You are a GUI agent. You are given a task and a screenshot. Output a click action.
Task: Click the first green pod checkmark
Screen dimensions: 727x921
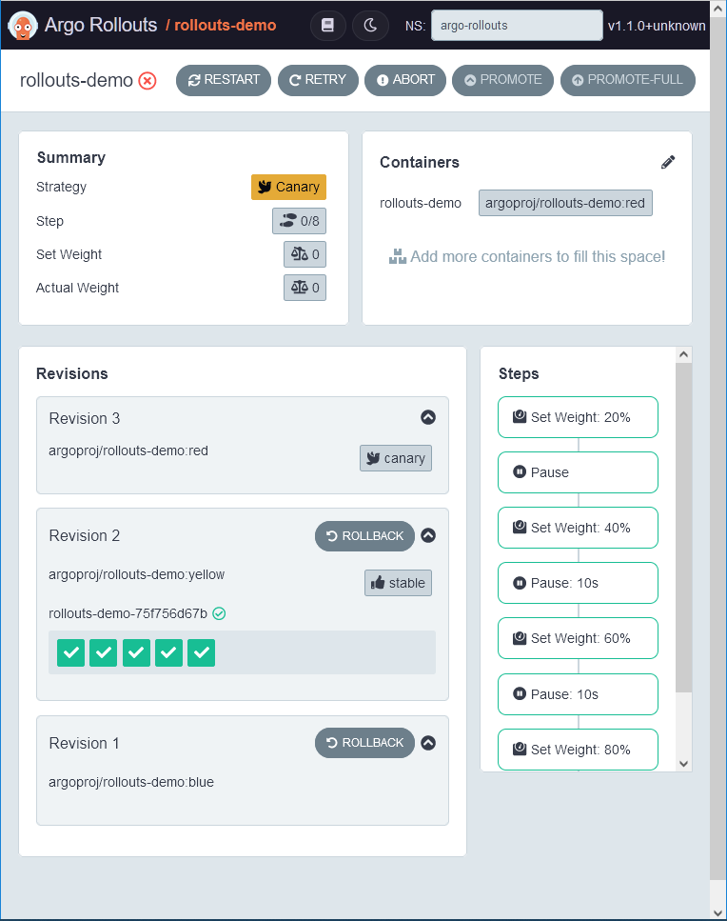[71, 652]
